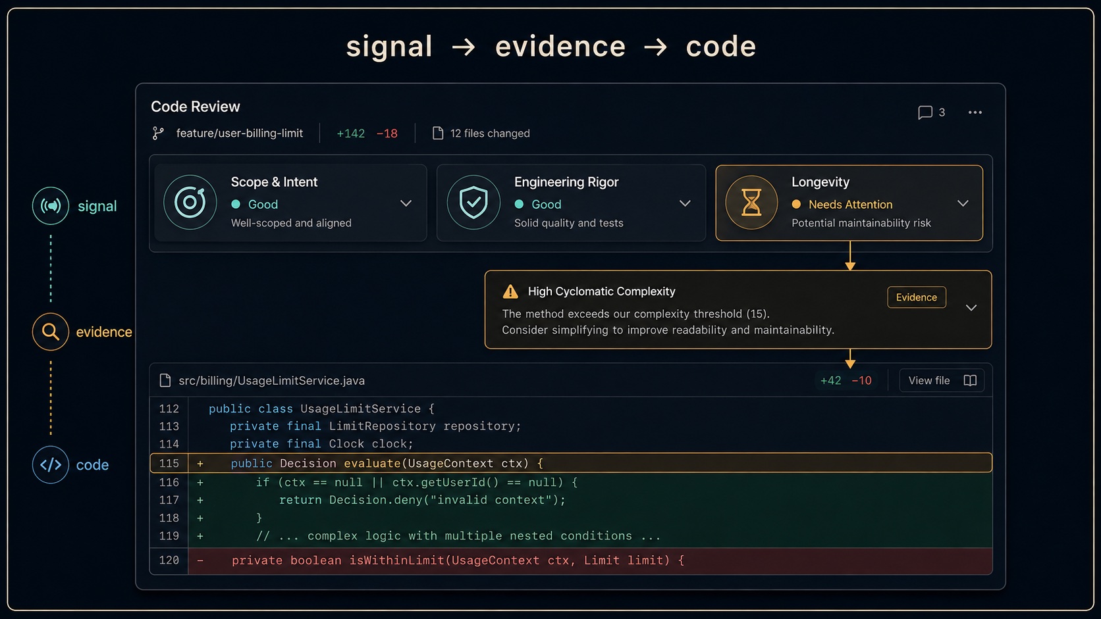Click the Needs Attention status text
Image resolution: width=1101 pixels, height=619 pixels.
coord(851,205)
